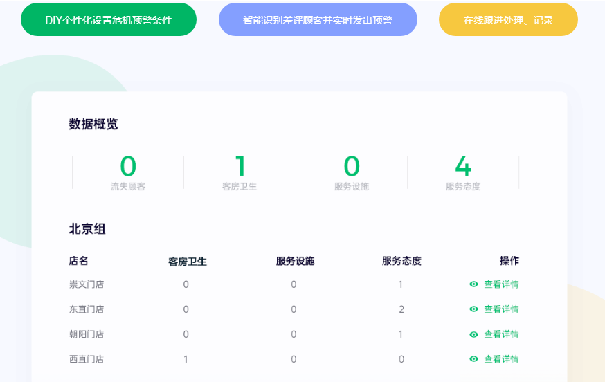Click 西直门店 客房卫生 value 1
The height and width of the screenshot is (382, 605).
pos(186,359)
